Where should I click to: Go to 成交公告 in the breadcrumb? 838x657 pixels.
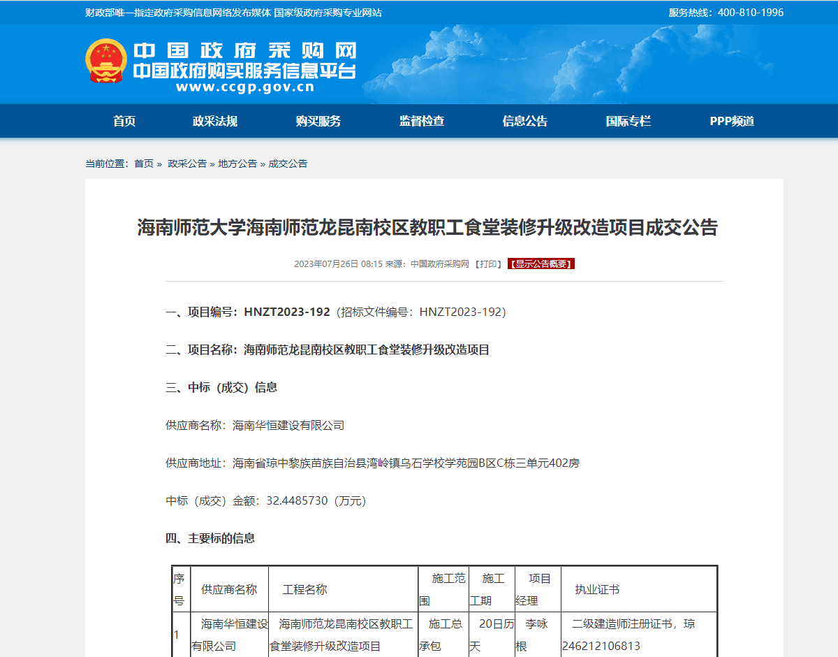click(288, 164)
